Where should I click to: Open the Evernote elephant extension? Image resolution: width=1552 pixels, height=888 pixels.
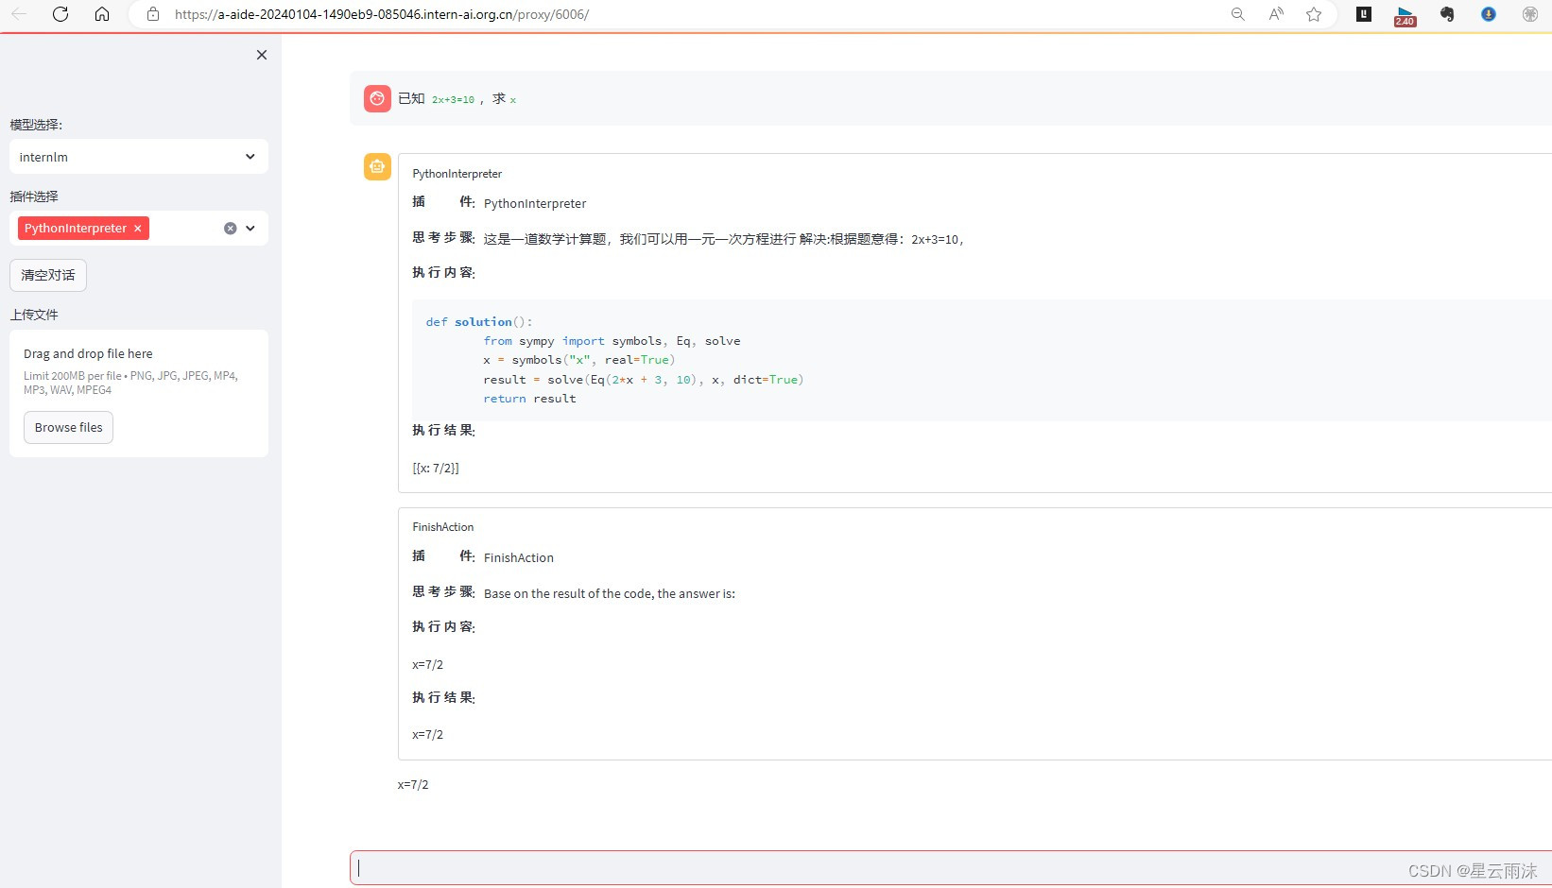click(1447, 14)
